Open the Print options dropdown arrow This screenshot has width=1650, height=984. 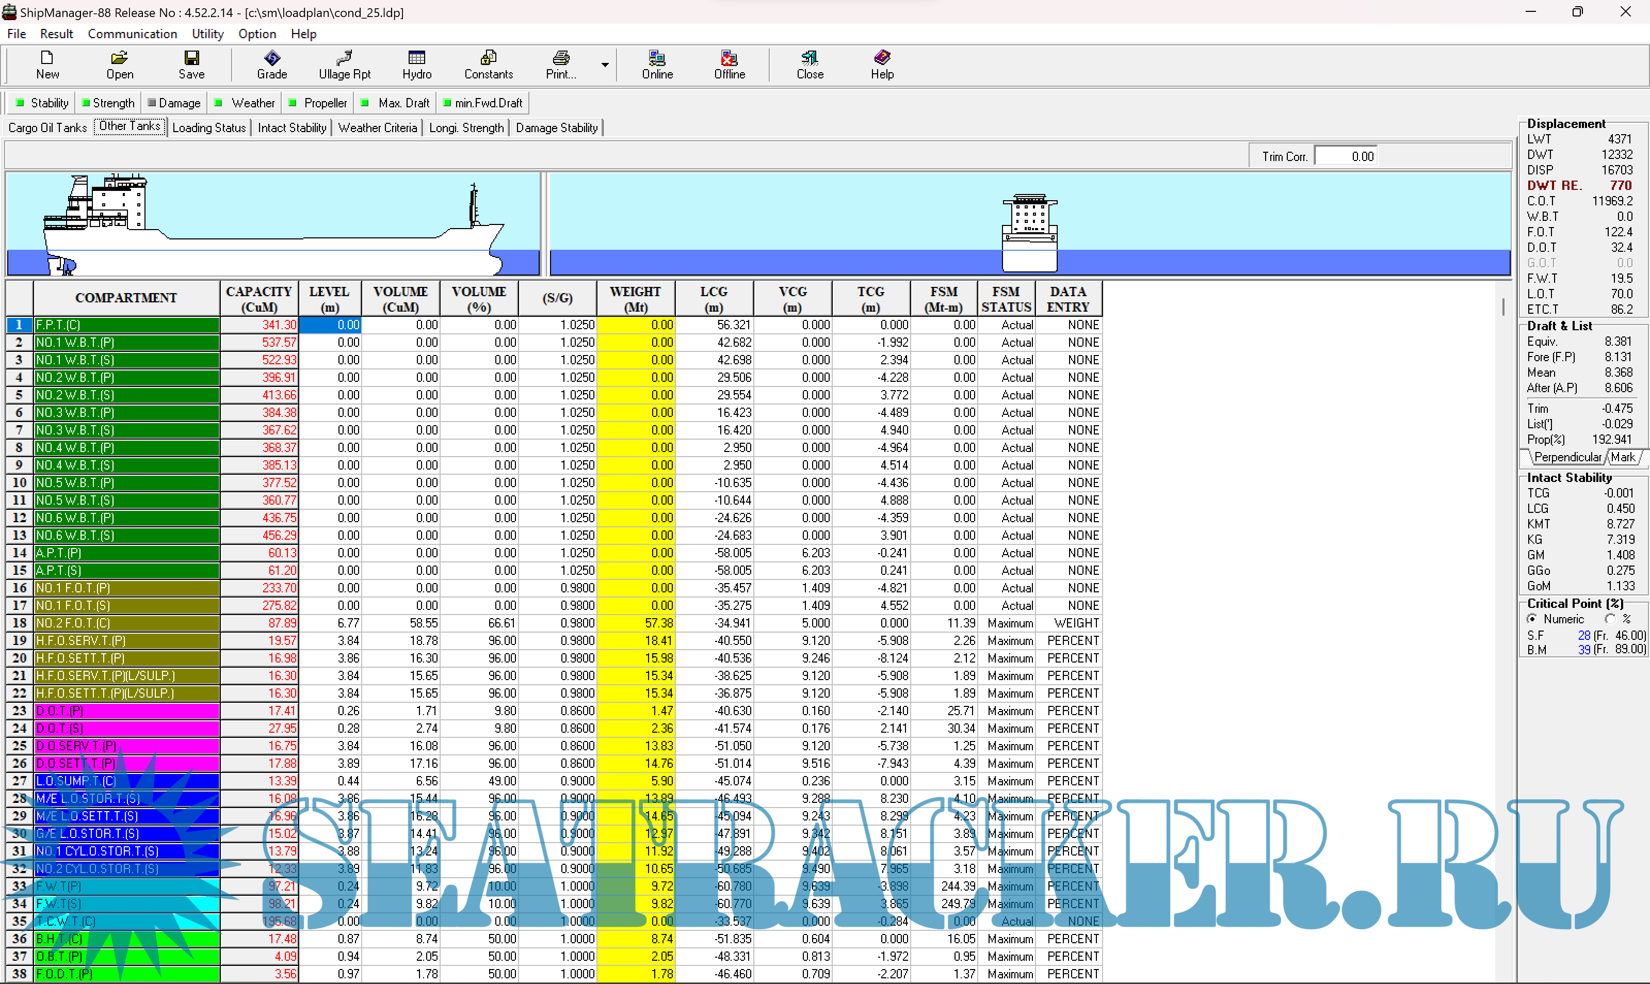604,64
